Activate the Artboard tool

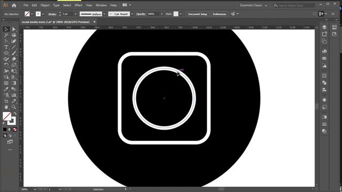click(x=6, y=101)
